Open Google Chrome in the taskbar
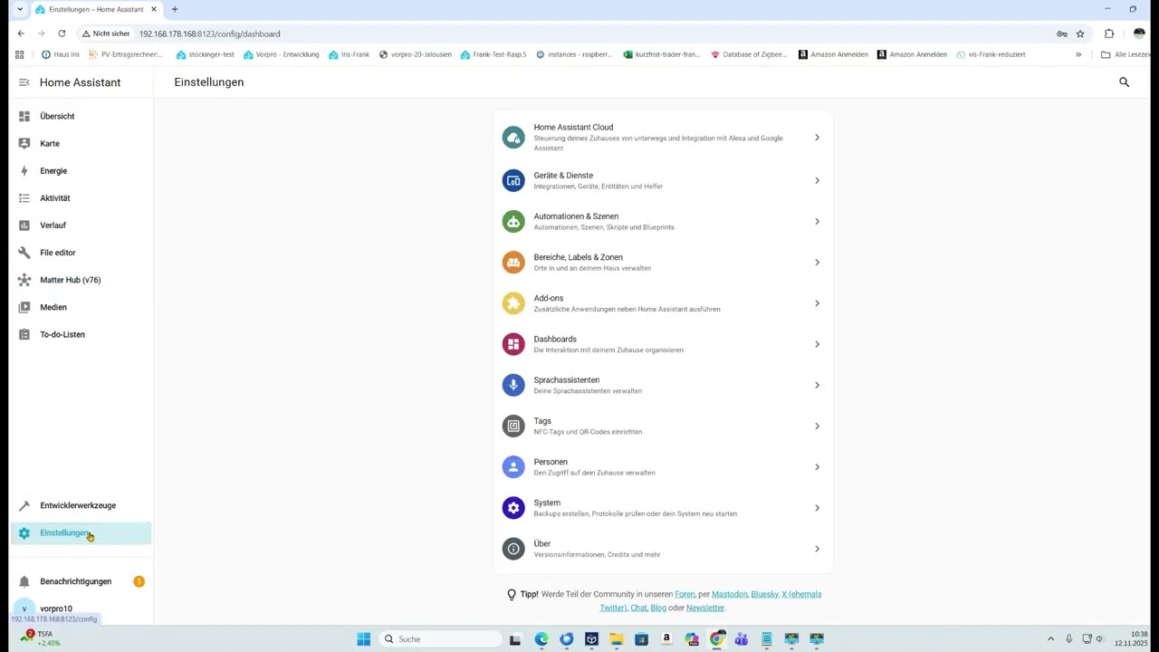 716,639
